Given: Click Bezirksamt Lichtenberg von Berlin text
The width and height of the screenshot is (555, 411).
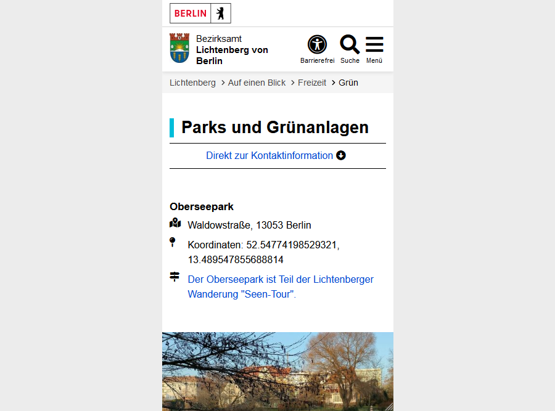Looking at the screenshot, I should tap(228, 49).
